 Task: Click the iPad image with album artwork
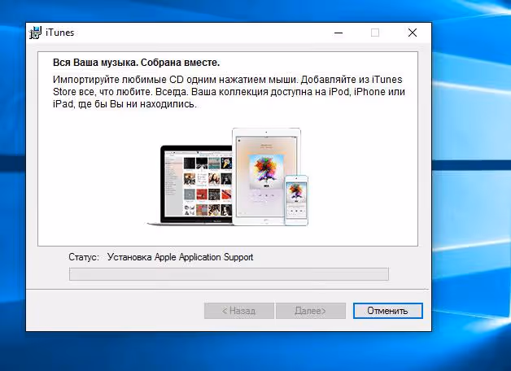pos(266,177)
